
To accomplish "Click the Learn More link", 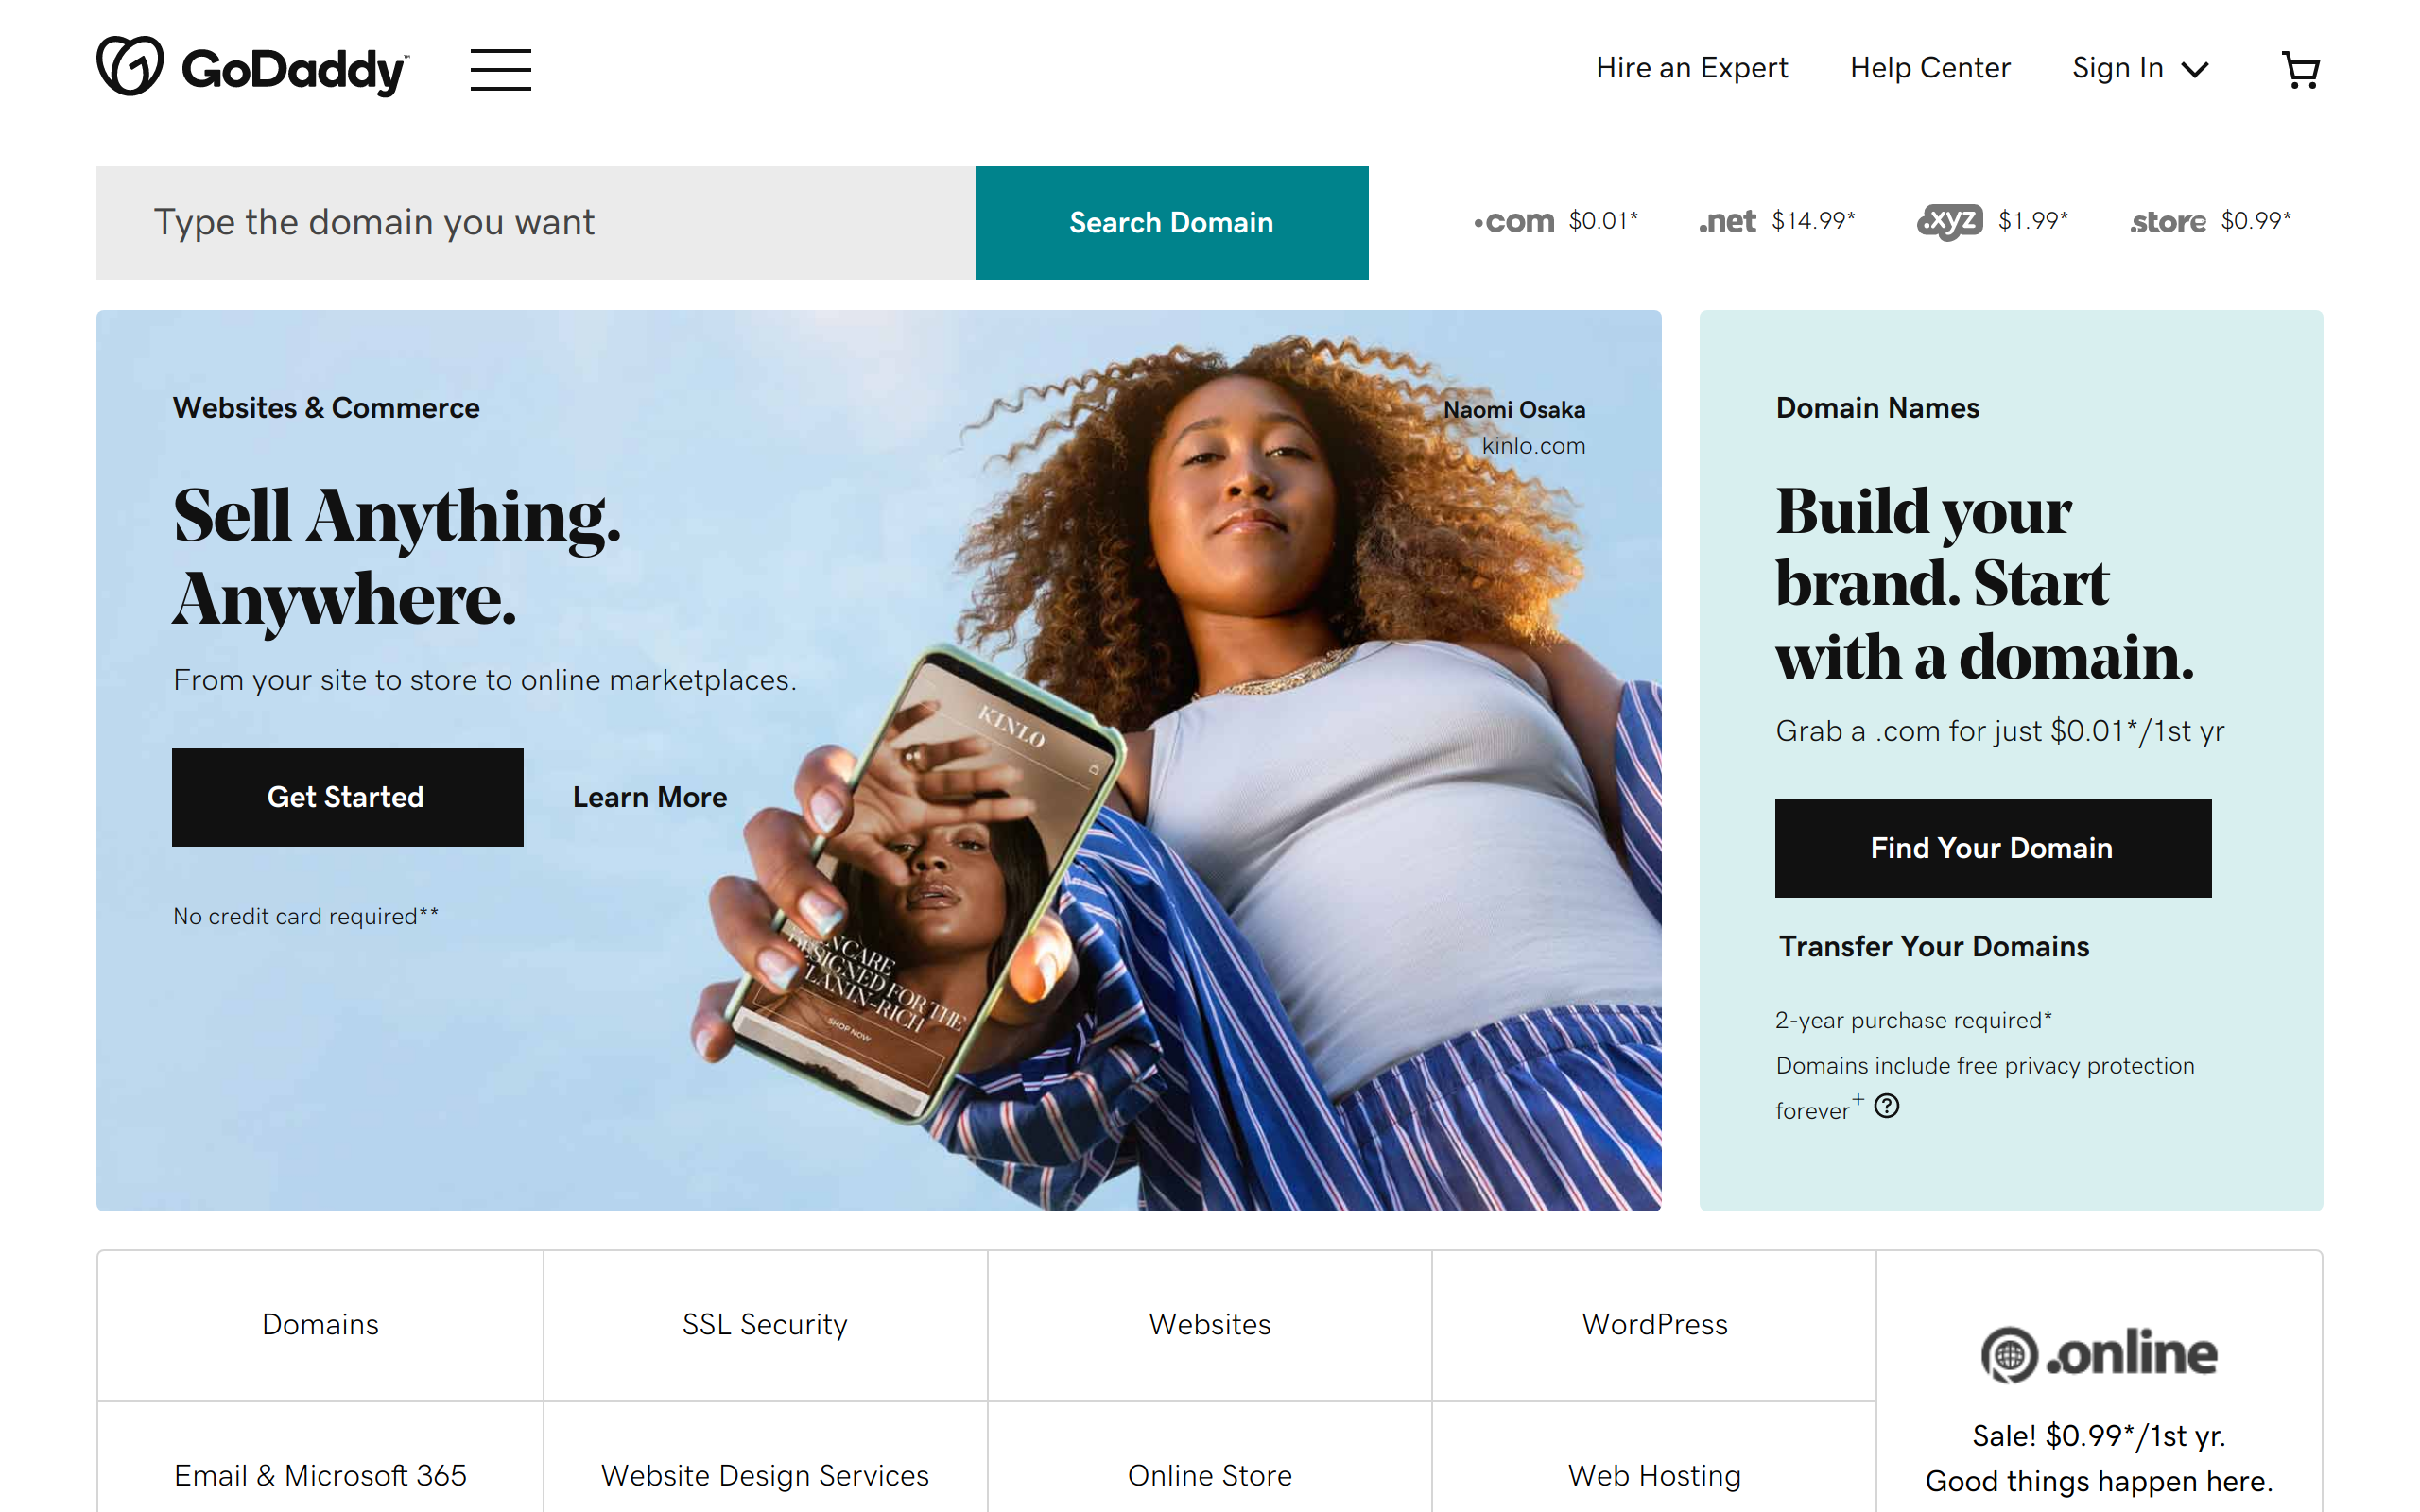I will point(650,797).
